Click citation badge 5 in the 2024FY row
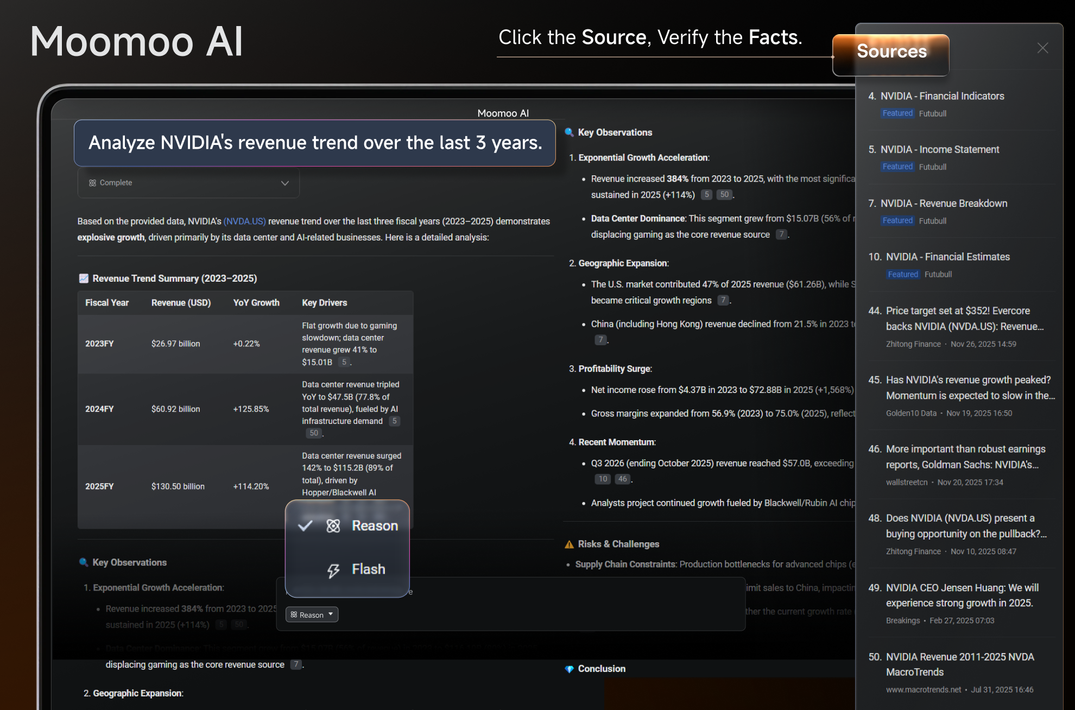This screenshot has height=710, width=1075. click(x=395, y=421)
